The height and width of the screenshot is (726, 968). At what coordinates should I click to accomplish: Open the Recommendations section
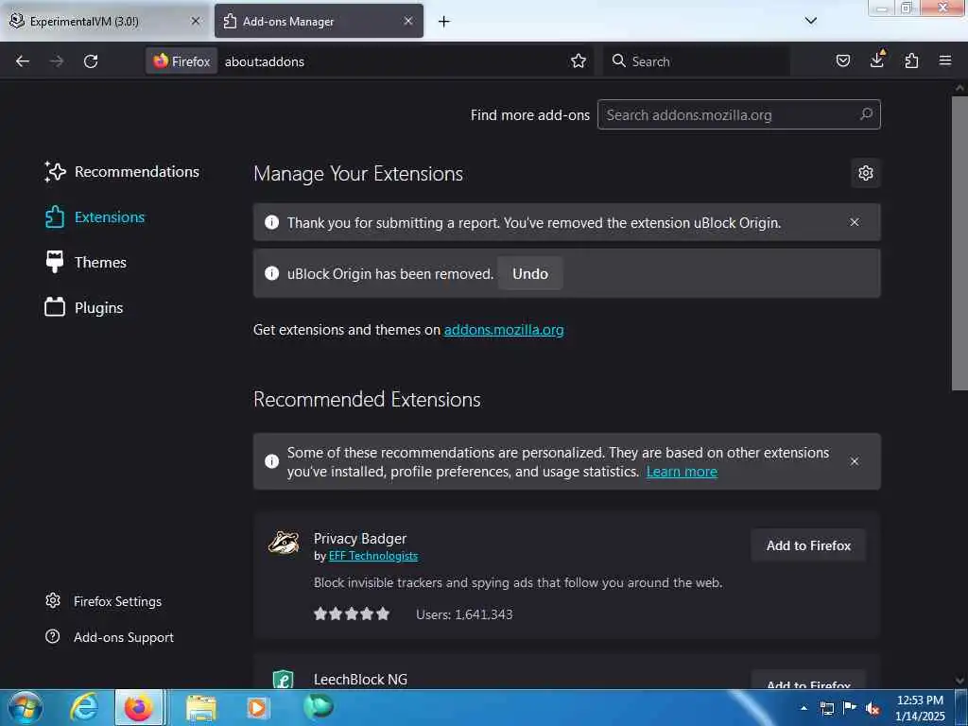click(x=122, y=172)
